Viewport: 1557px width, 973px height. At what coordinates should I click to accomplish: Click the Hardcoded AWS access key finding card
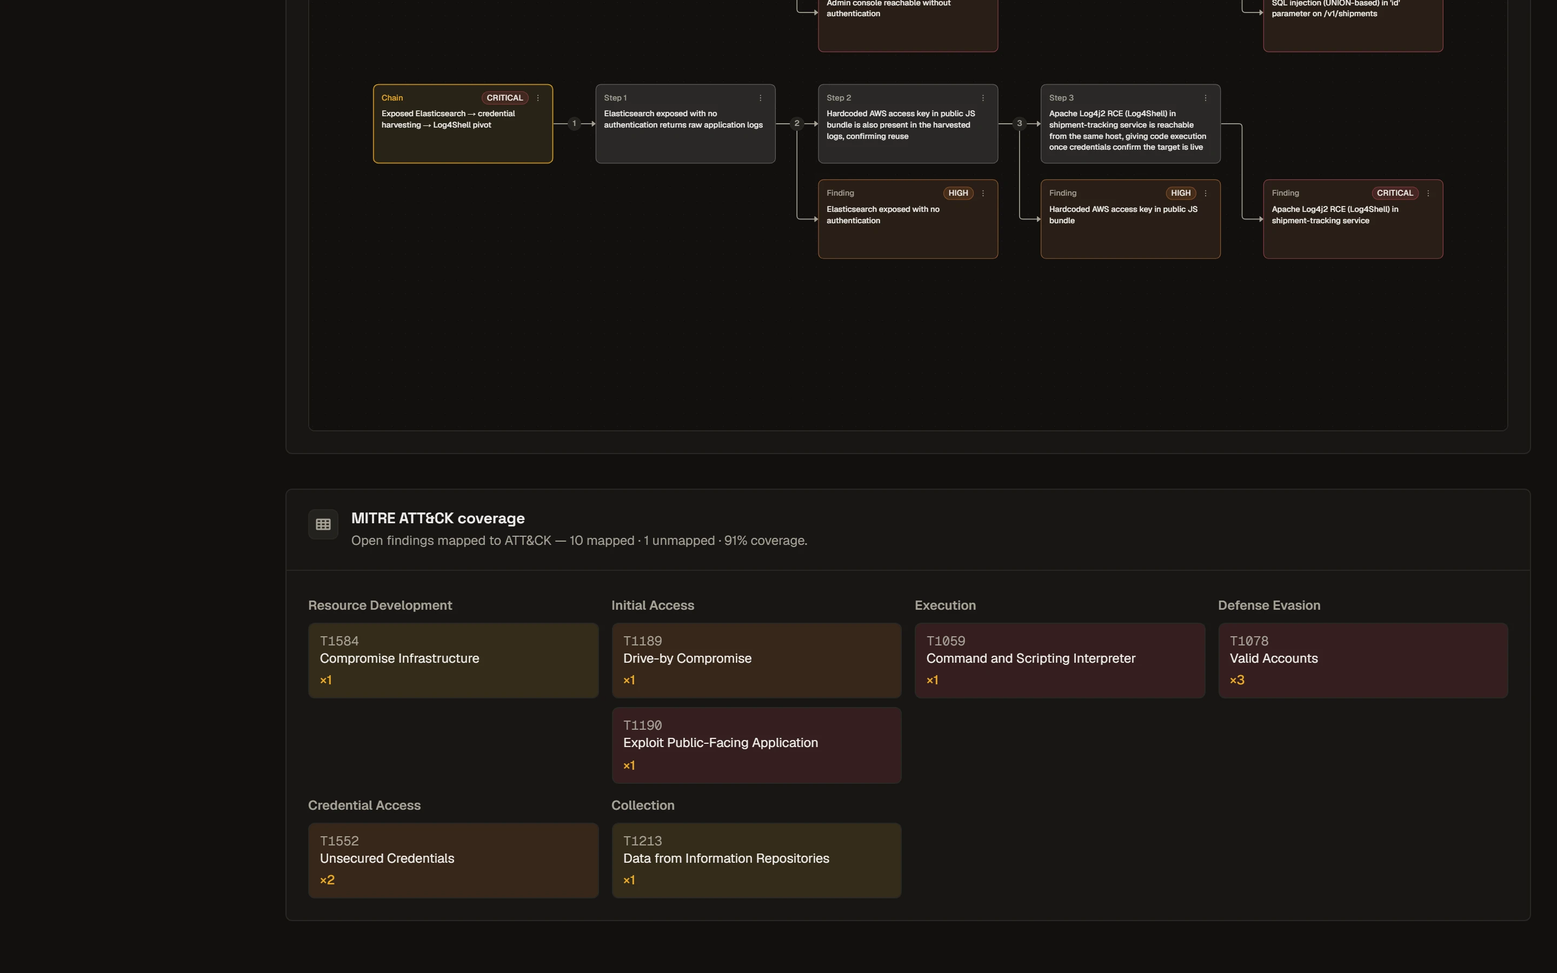[1130, 219]
